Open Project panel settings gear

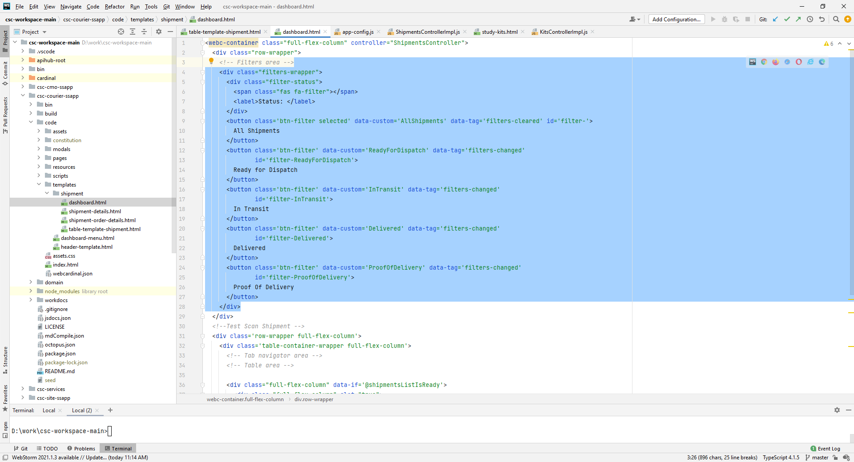tap(159, 32)
